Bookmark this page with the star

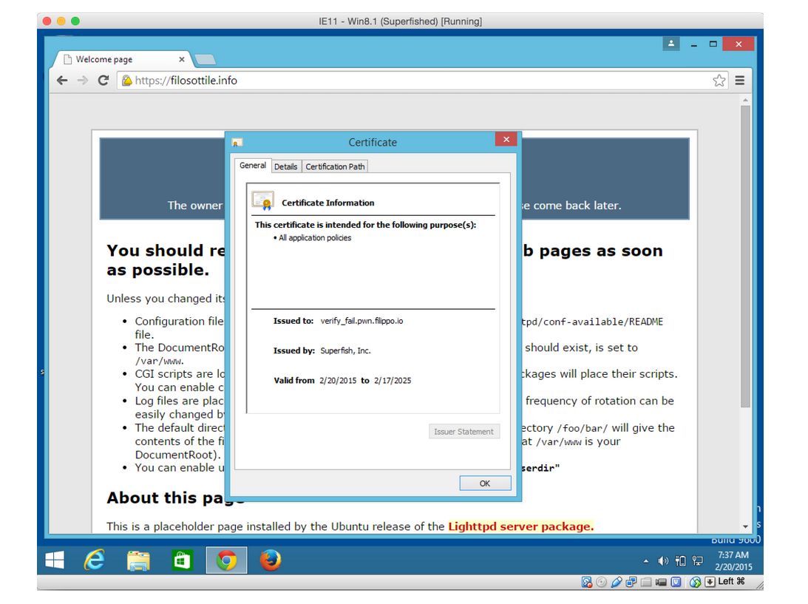(719, 81)
